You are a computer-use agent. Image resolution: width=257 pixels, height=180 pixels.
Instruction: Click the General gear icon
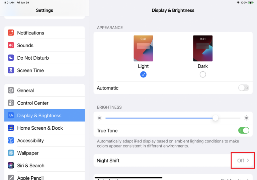tap(11, 90)
